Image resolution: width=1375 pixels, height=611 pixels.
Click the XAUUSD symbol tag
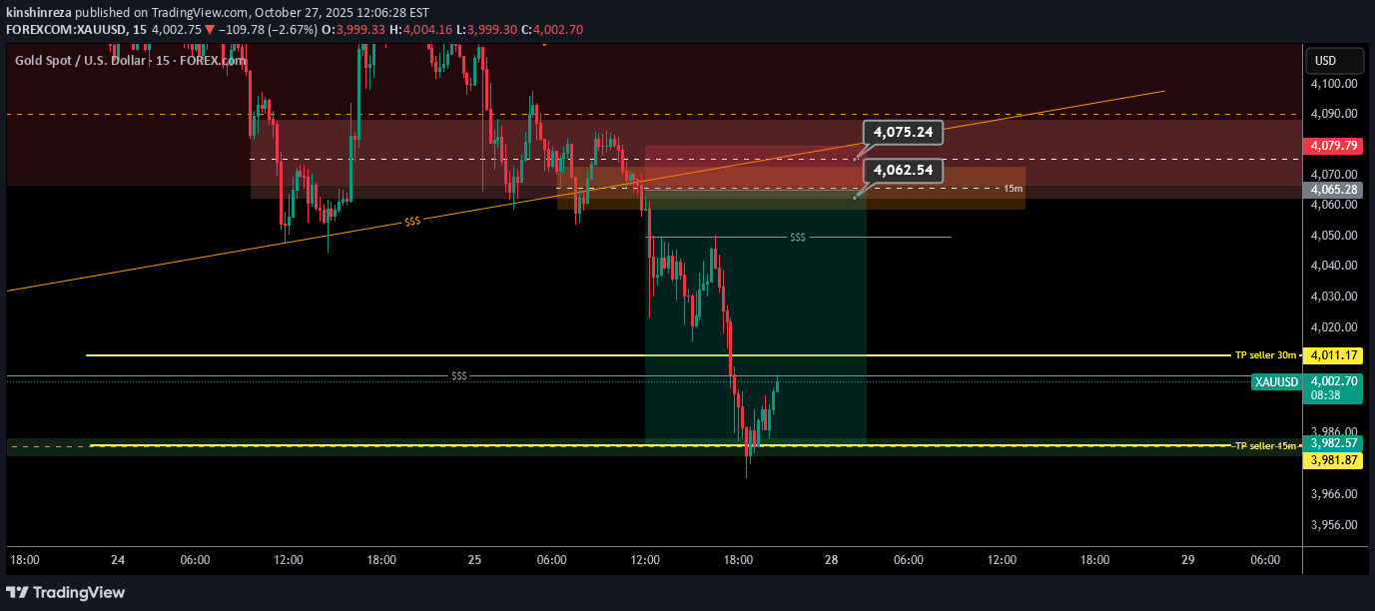(1276, 381)
